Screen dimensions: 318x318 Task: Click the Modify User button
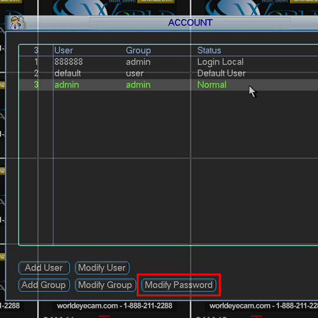click(102, 268)
